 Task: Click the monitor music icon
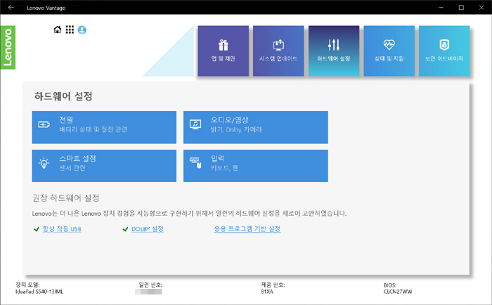click(x=195, y=124)
